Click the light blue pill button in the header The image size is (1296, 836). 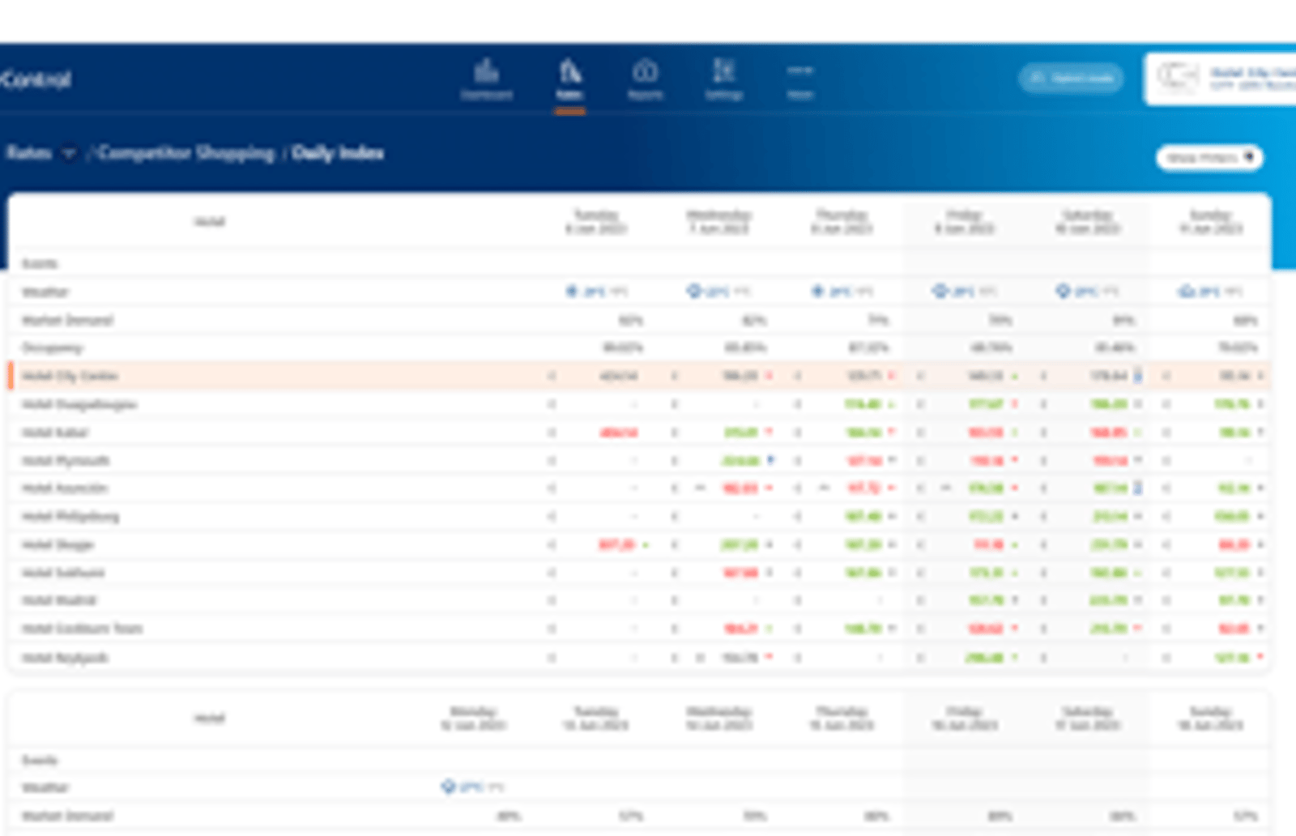(1071, 79)
